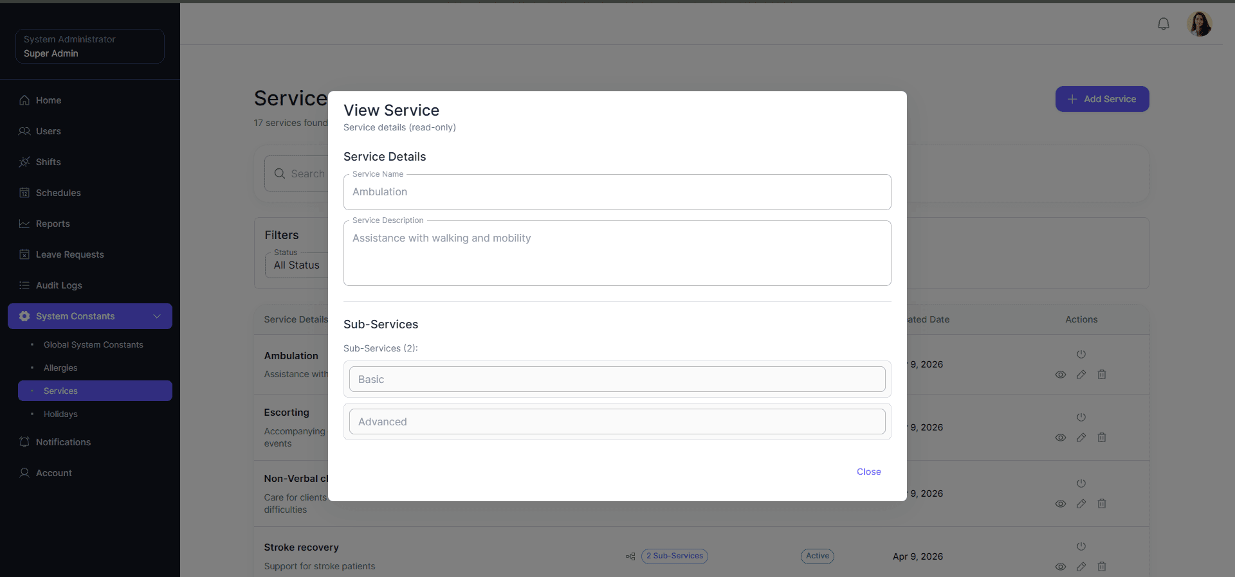Click the Basic sub-service field

(x=617, y=379)
